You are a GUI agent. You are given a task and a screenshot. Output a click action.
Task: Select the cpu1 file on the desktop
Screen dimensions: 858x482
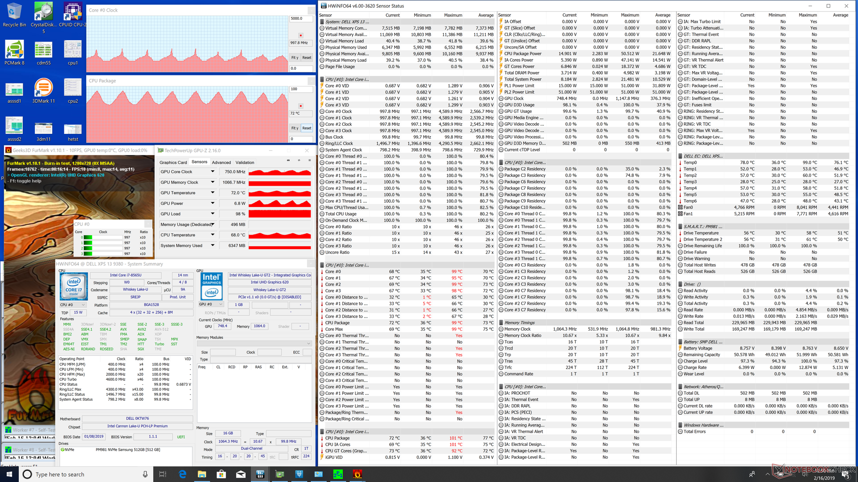pyautogui.click(x=72, y=53)
